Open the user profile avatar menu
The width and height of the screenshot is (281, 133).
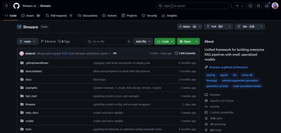tap(275, 6)
